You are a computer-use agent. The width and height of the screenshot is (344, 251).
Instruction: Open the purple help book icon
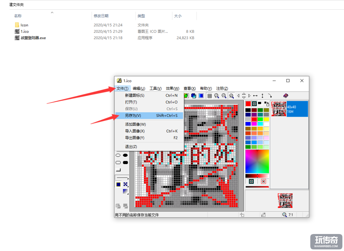pos(286,96)
